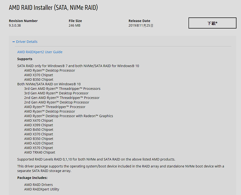Click the Release Date label
The width and height of the screenshot is (241, 195).
pyautogui.click(x=139, y=21)
